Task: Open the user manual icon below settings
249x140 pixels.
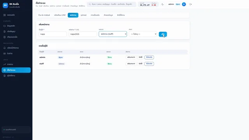Action: (x=4, y=76)
